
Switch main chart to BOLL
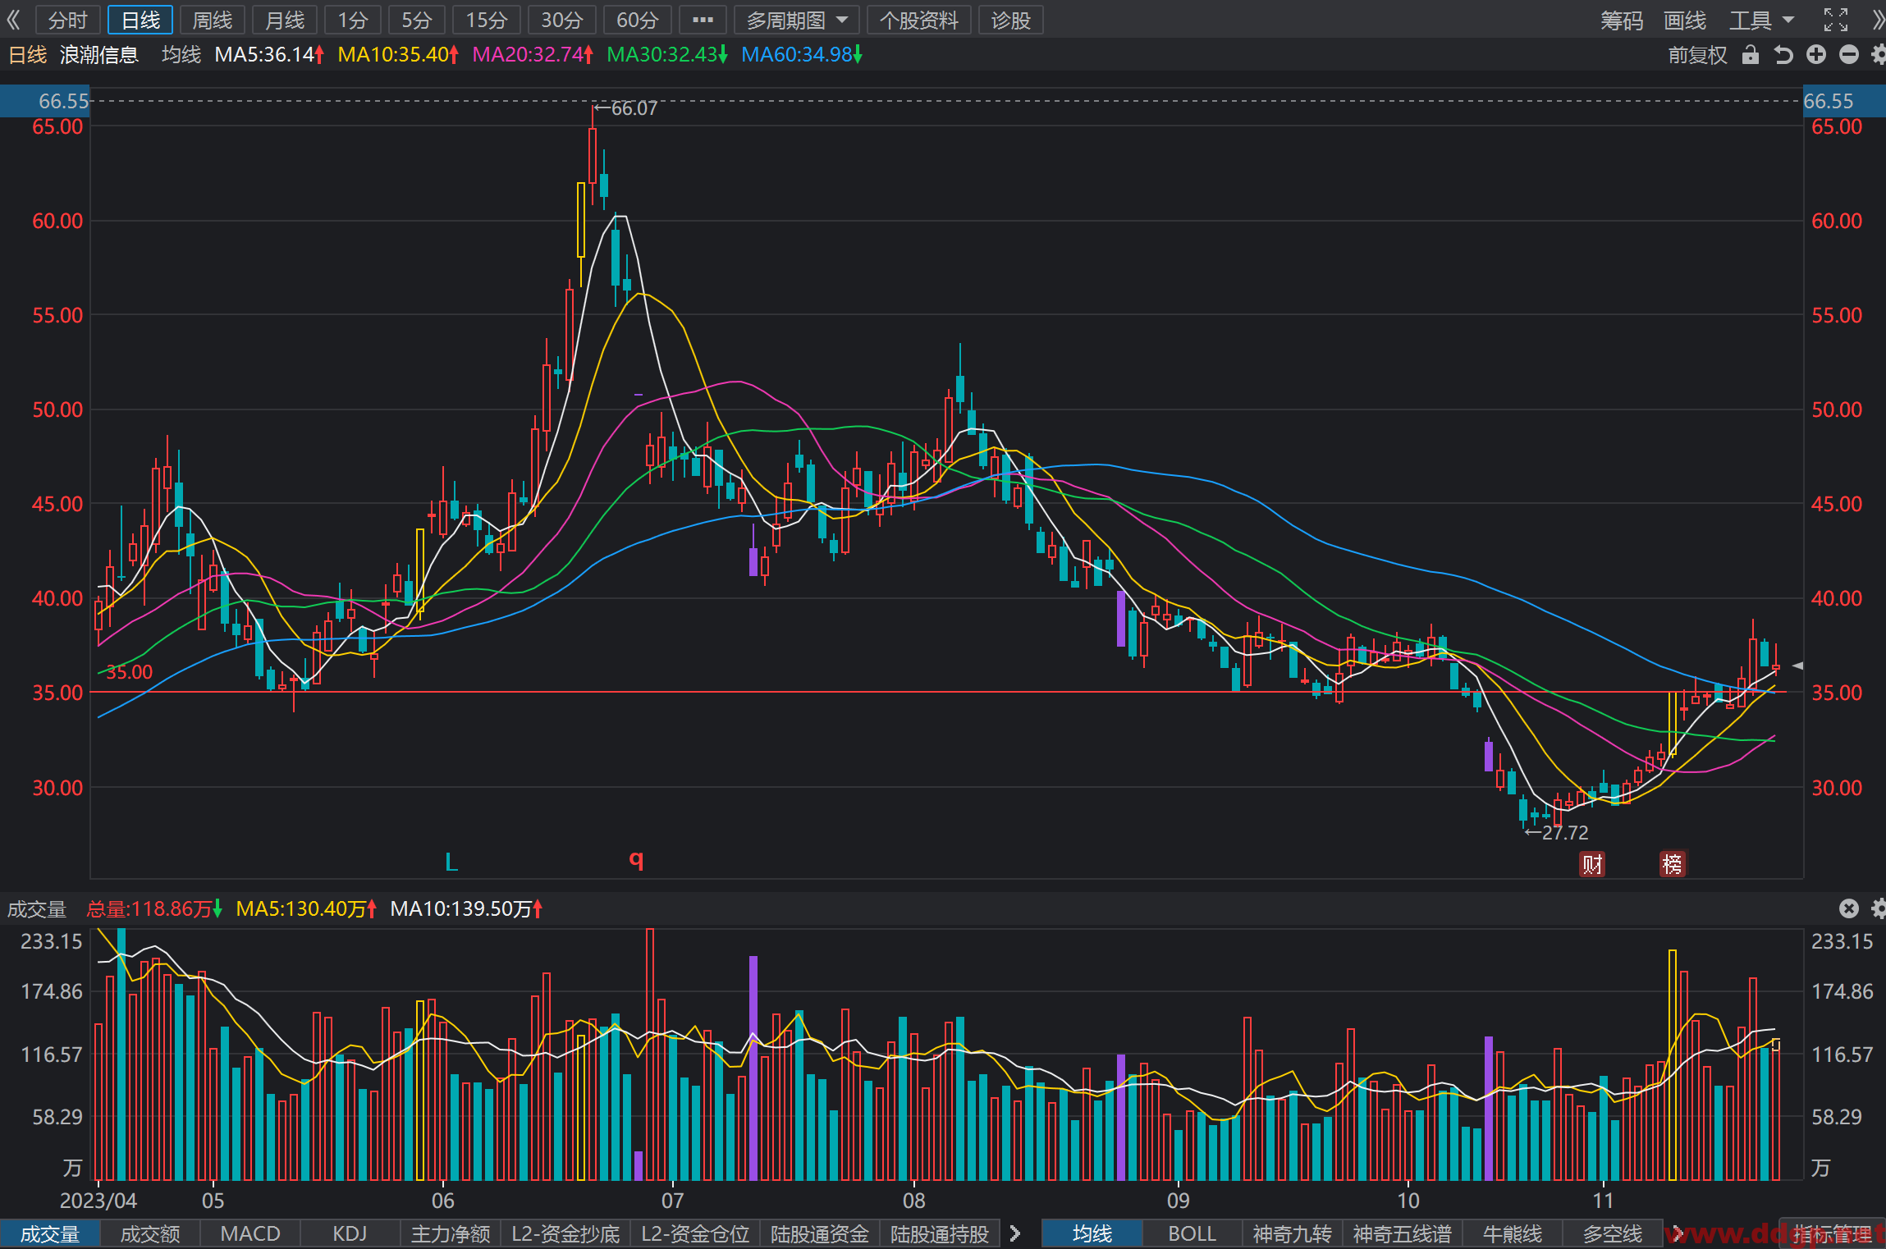point(1192,1233)
